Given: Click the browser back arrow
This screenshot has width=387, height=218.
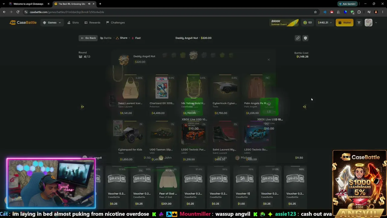Looking at the screenshot, I should [4, 12].
